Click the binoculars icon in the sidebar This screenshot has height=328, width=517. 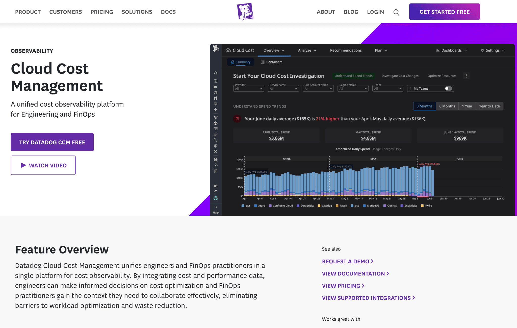pos(216,98)
